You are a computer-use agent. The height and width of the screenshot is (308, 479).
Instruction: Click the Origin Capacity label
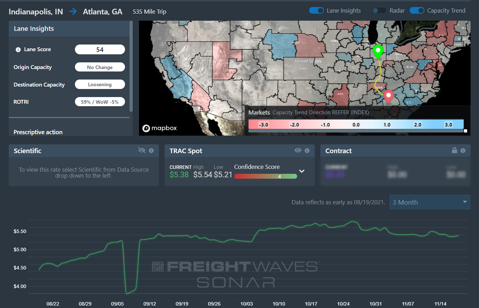click(33, 67)
